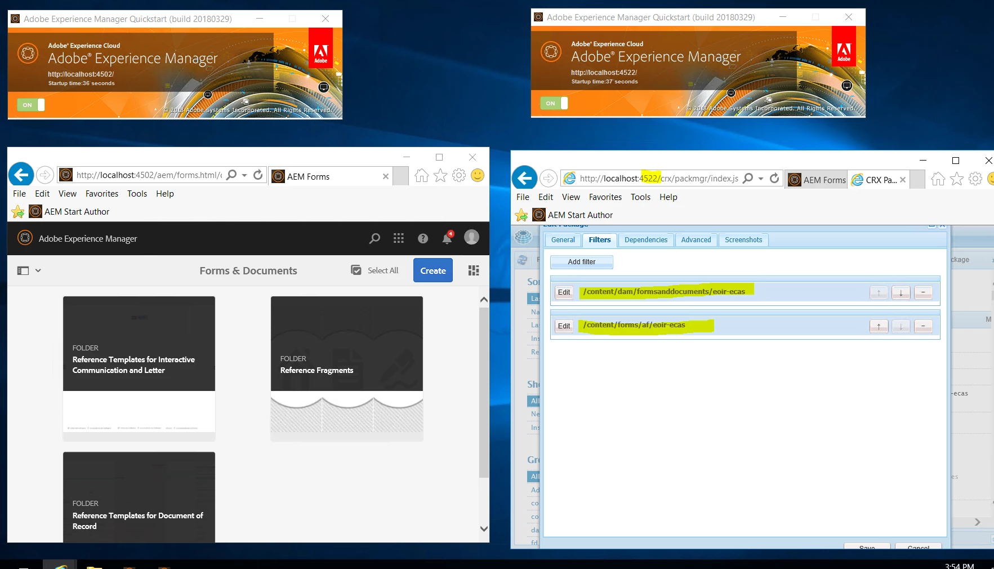Open AEM notifications bell

click(448, 238)
